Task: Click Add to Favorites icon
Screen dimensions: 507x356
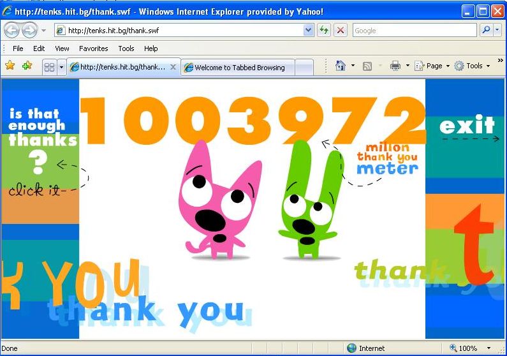Action: [27, 66]
